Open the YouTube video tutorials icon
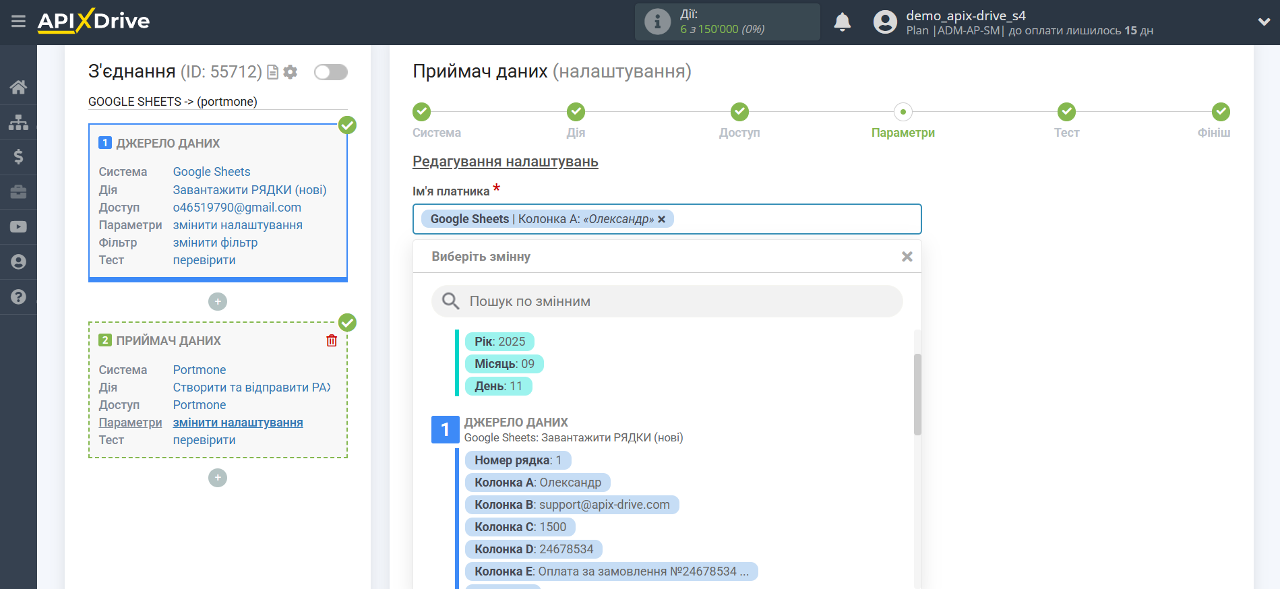Viewport: 1280px width, 589px height. pyautogui.click(x=18, y=227)
